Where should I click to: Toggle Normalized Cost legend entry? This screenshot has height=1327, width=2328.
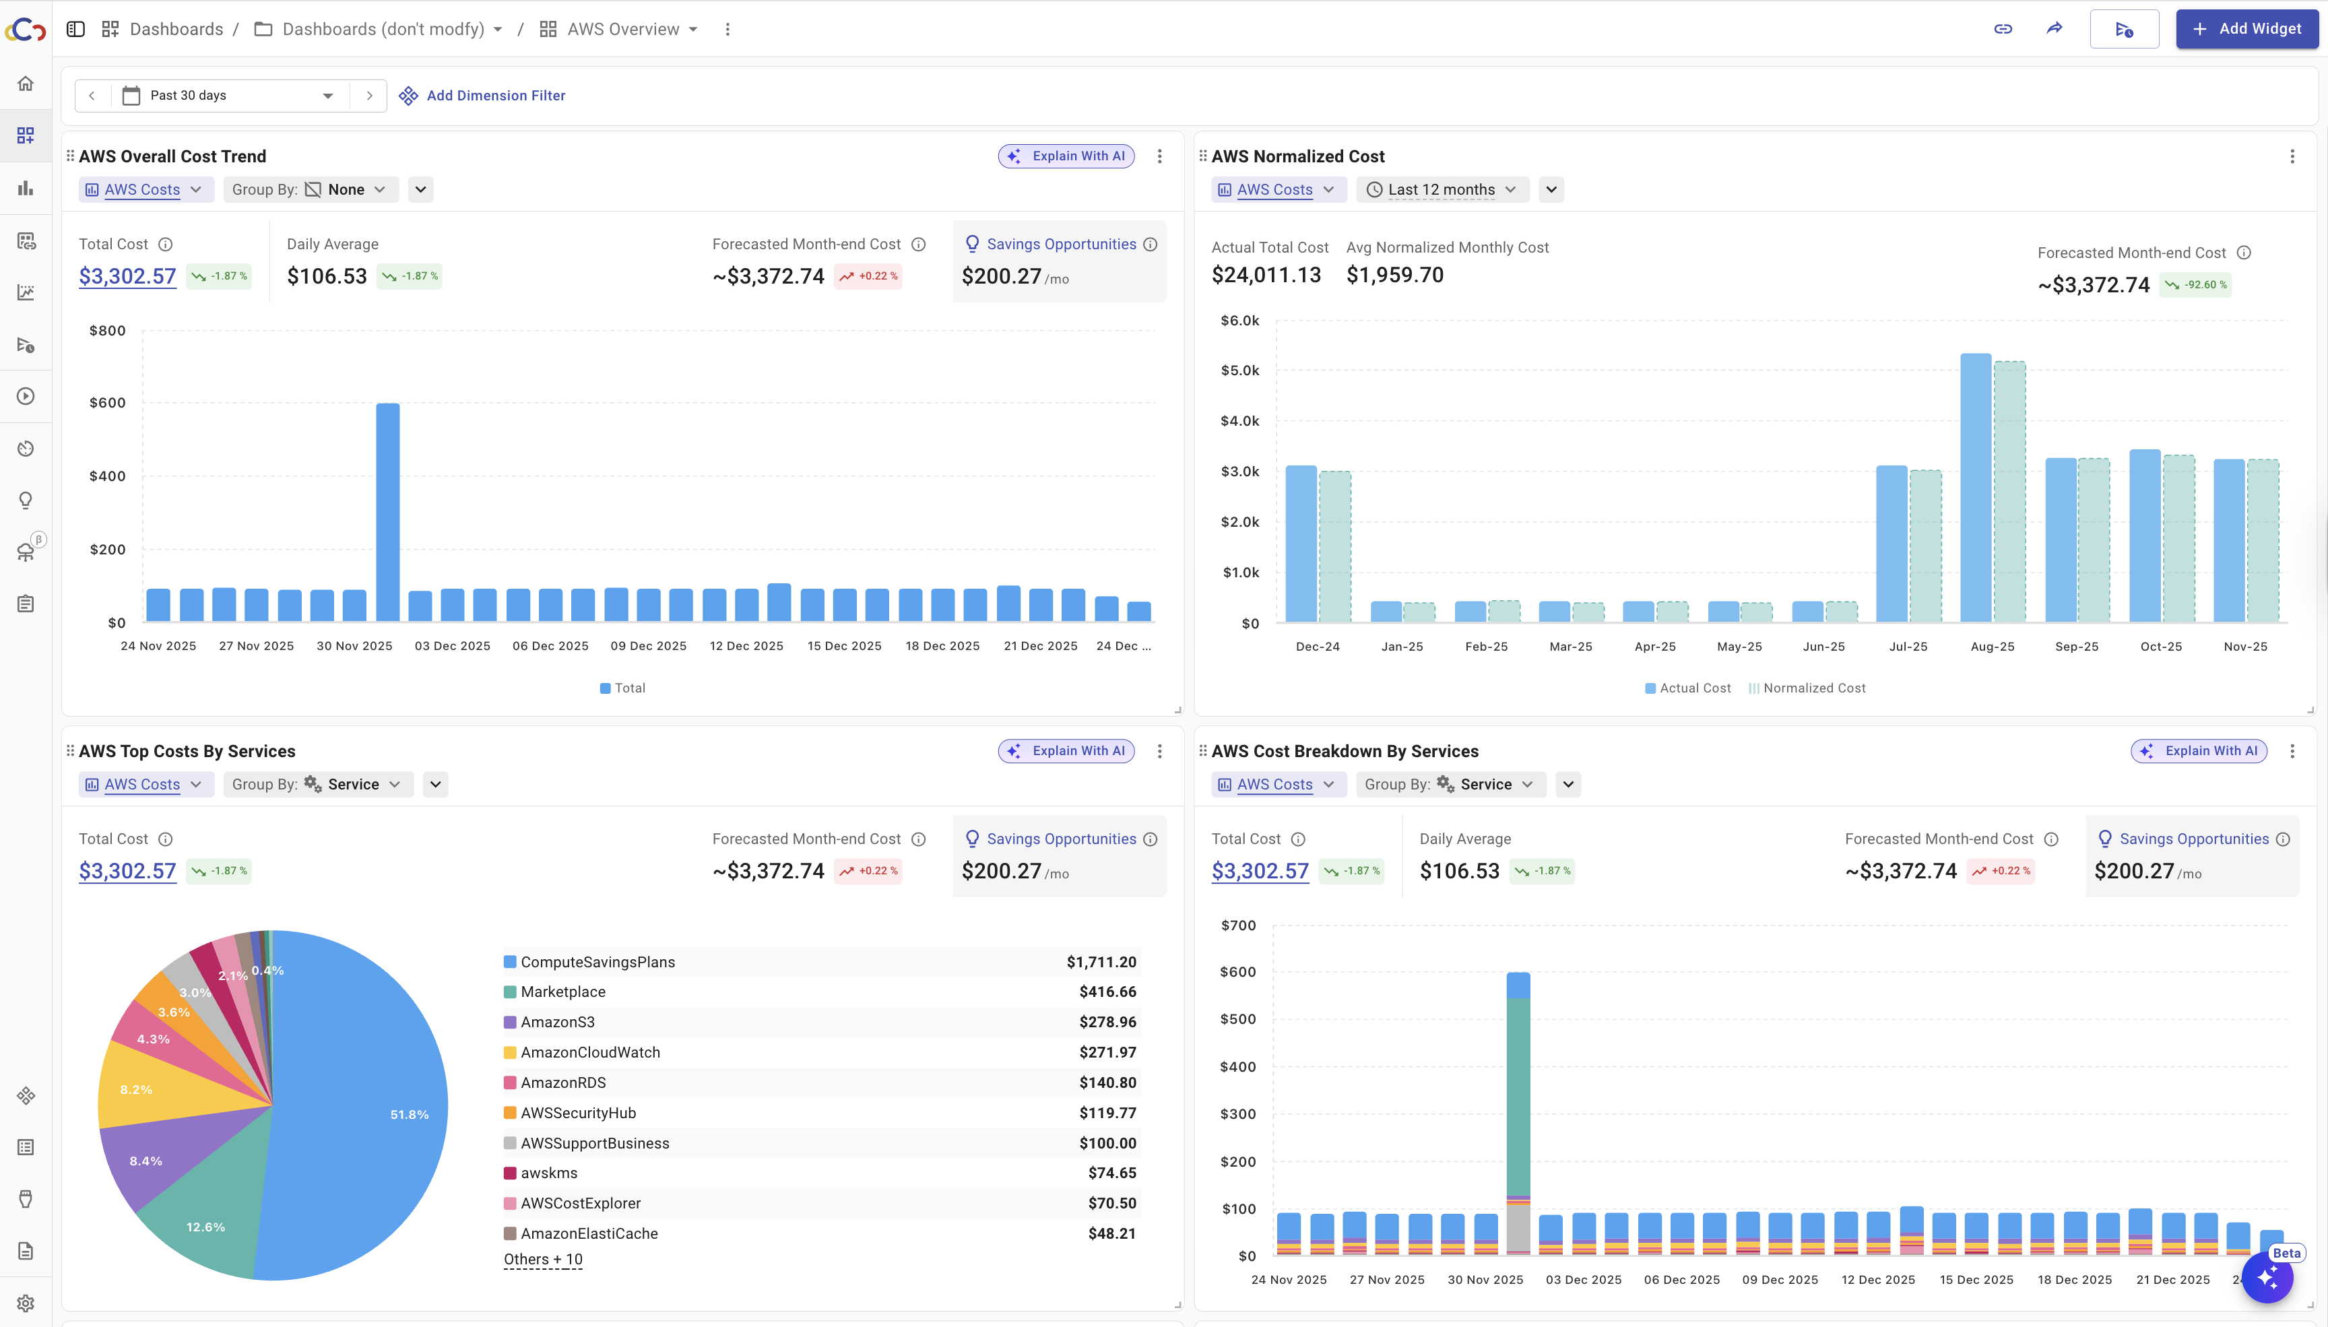click(x=1806, y=688)
